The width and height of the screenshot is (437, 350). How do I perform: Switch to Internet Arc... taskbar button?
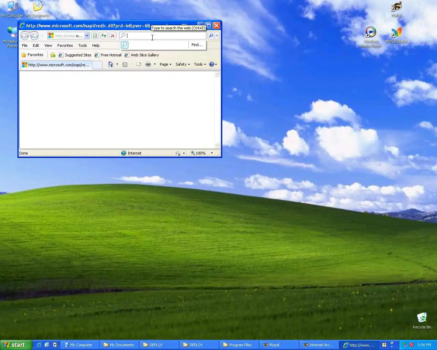tap(319, 345)
